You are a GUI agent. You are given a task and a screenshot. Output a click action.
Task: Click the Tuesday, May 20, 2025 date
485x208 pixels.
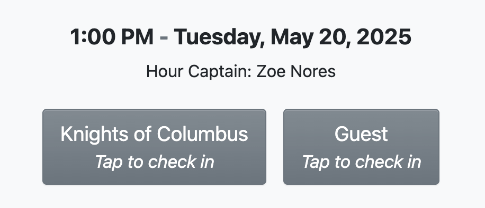tap(292, 37)
